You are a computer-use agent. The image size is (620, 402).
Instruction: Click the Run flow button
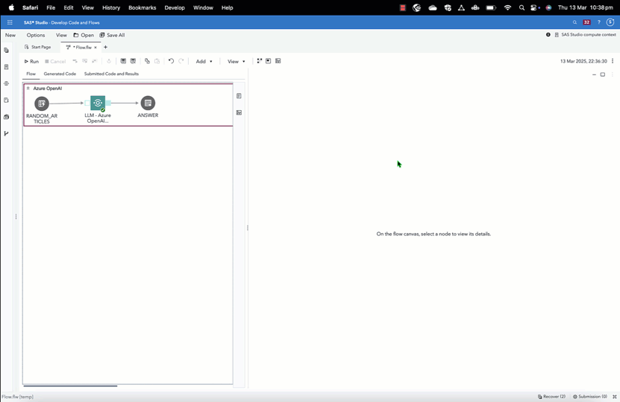31,61
